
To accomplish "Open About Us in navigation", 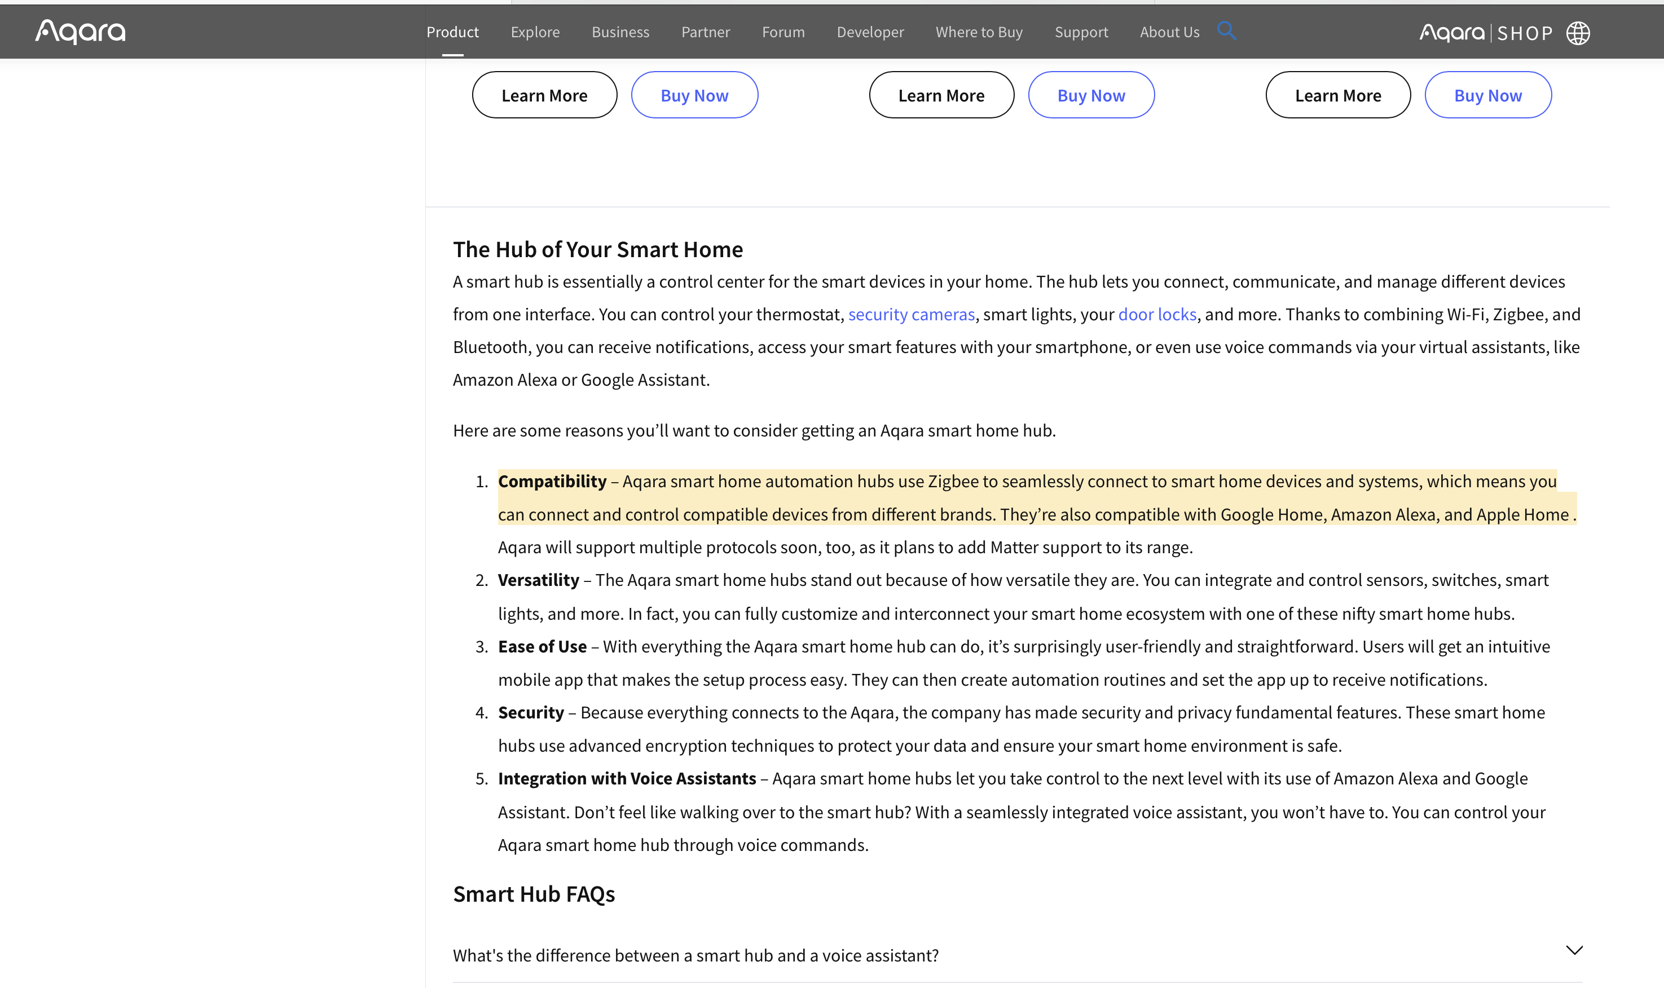I will [1169, 32].
